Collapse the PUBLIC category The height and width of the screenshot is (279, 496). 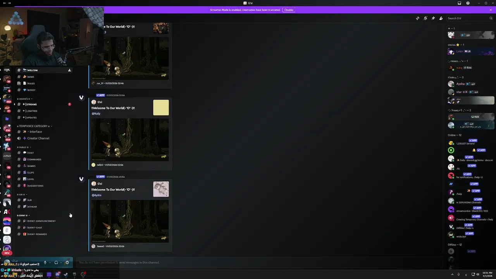point(24,147)
